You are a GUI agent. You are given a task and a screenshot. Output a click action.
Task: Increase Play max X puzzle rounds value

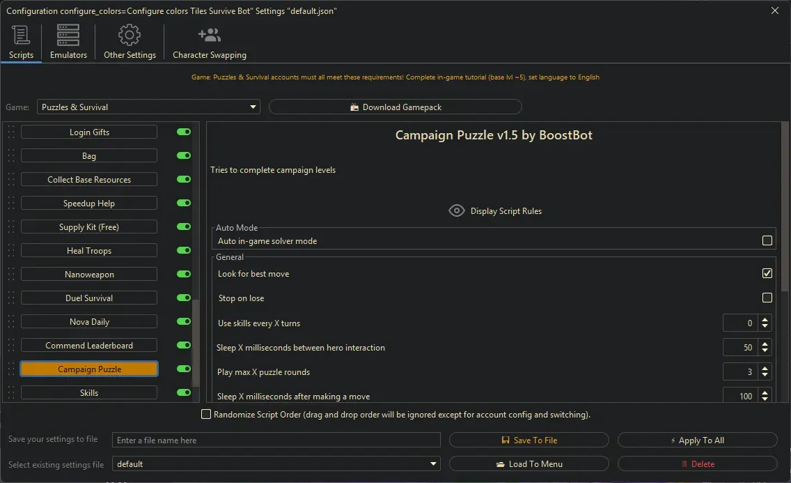(x=765, y=369)
